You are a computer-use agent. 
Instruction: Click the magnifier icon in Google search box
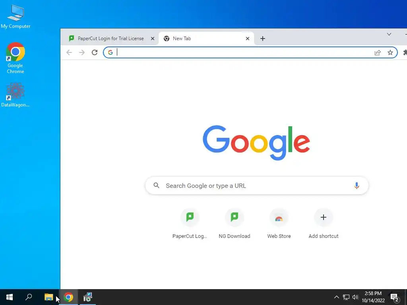click(x=156, y=185)
